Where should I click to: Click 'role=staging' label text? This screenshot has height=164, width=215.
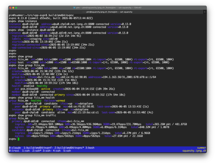32,39
